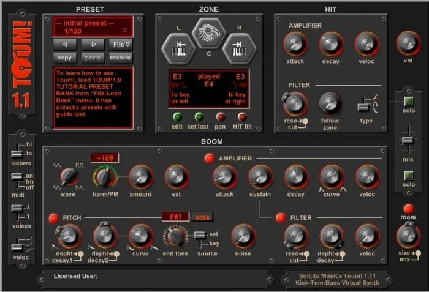Toggle the room red LED button

(x=408, y=209)
